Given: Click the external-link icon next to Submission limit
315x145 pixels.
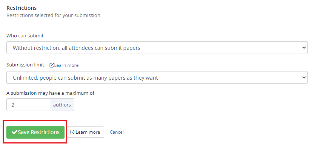Looking at the screenshot, I should pyautogui.click(x=52, y=65).
